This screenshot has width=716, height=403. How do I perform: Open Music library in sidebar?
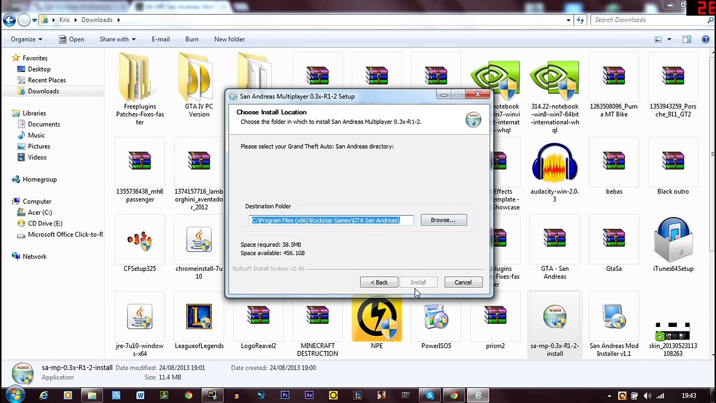coord(36,135)
